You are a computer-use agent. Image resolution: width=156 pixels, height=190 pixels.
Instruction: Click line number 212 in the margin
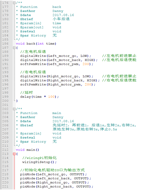coord(5,150)
